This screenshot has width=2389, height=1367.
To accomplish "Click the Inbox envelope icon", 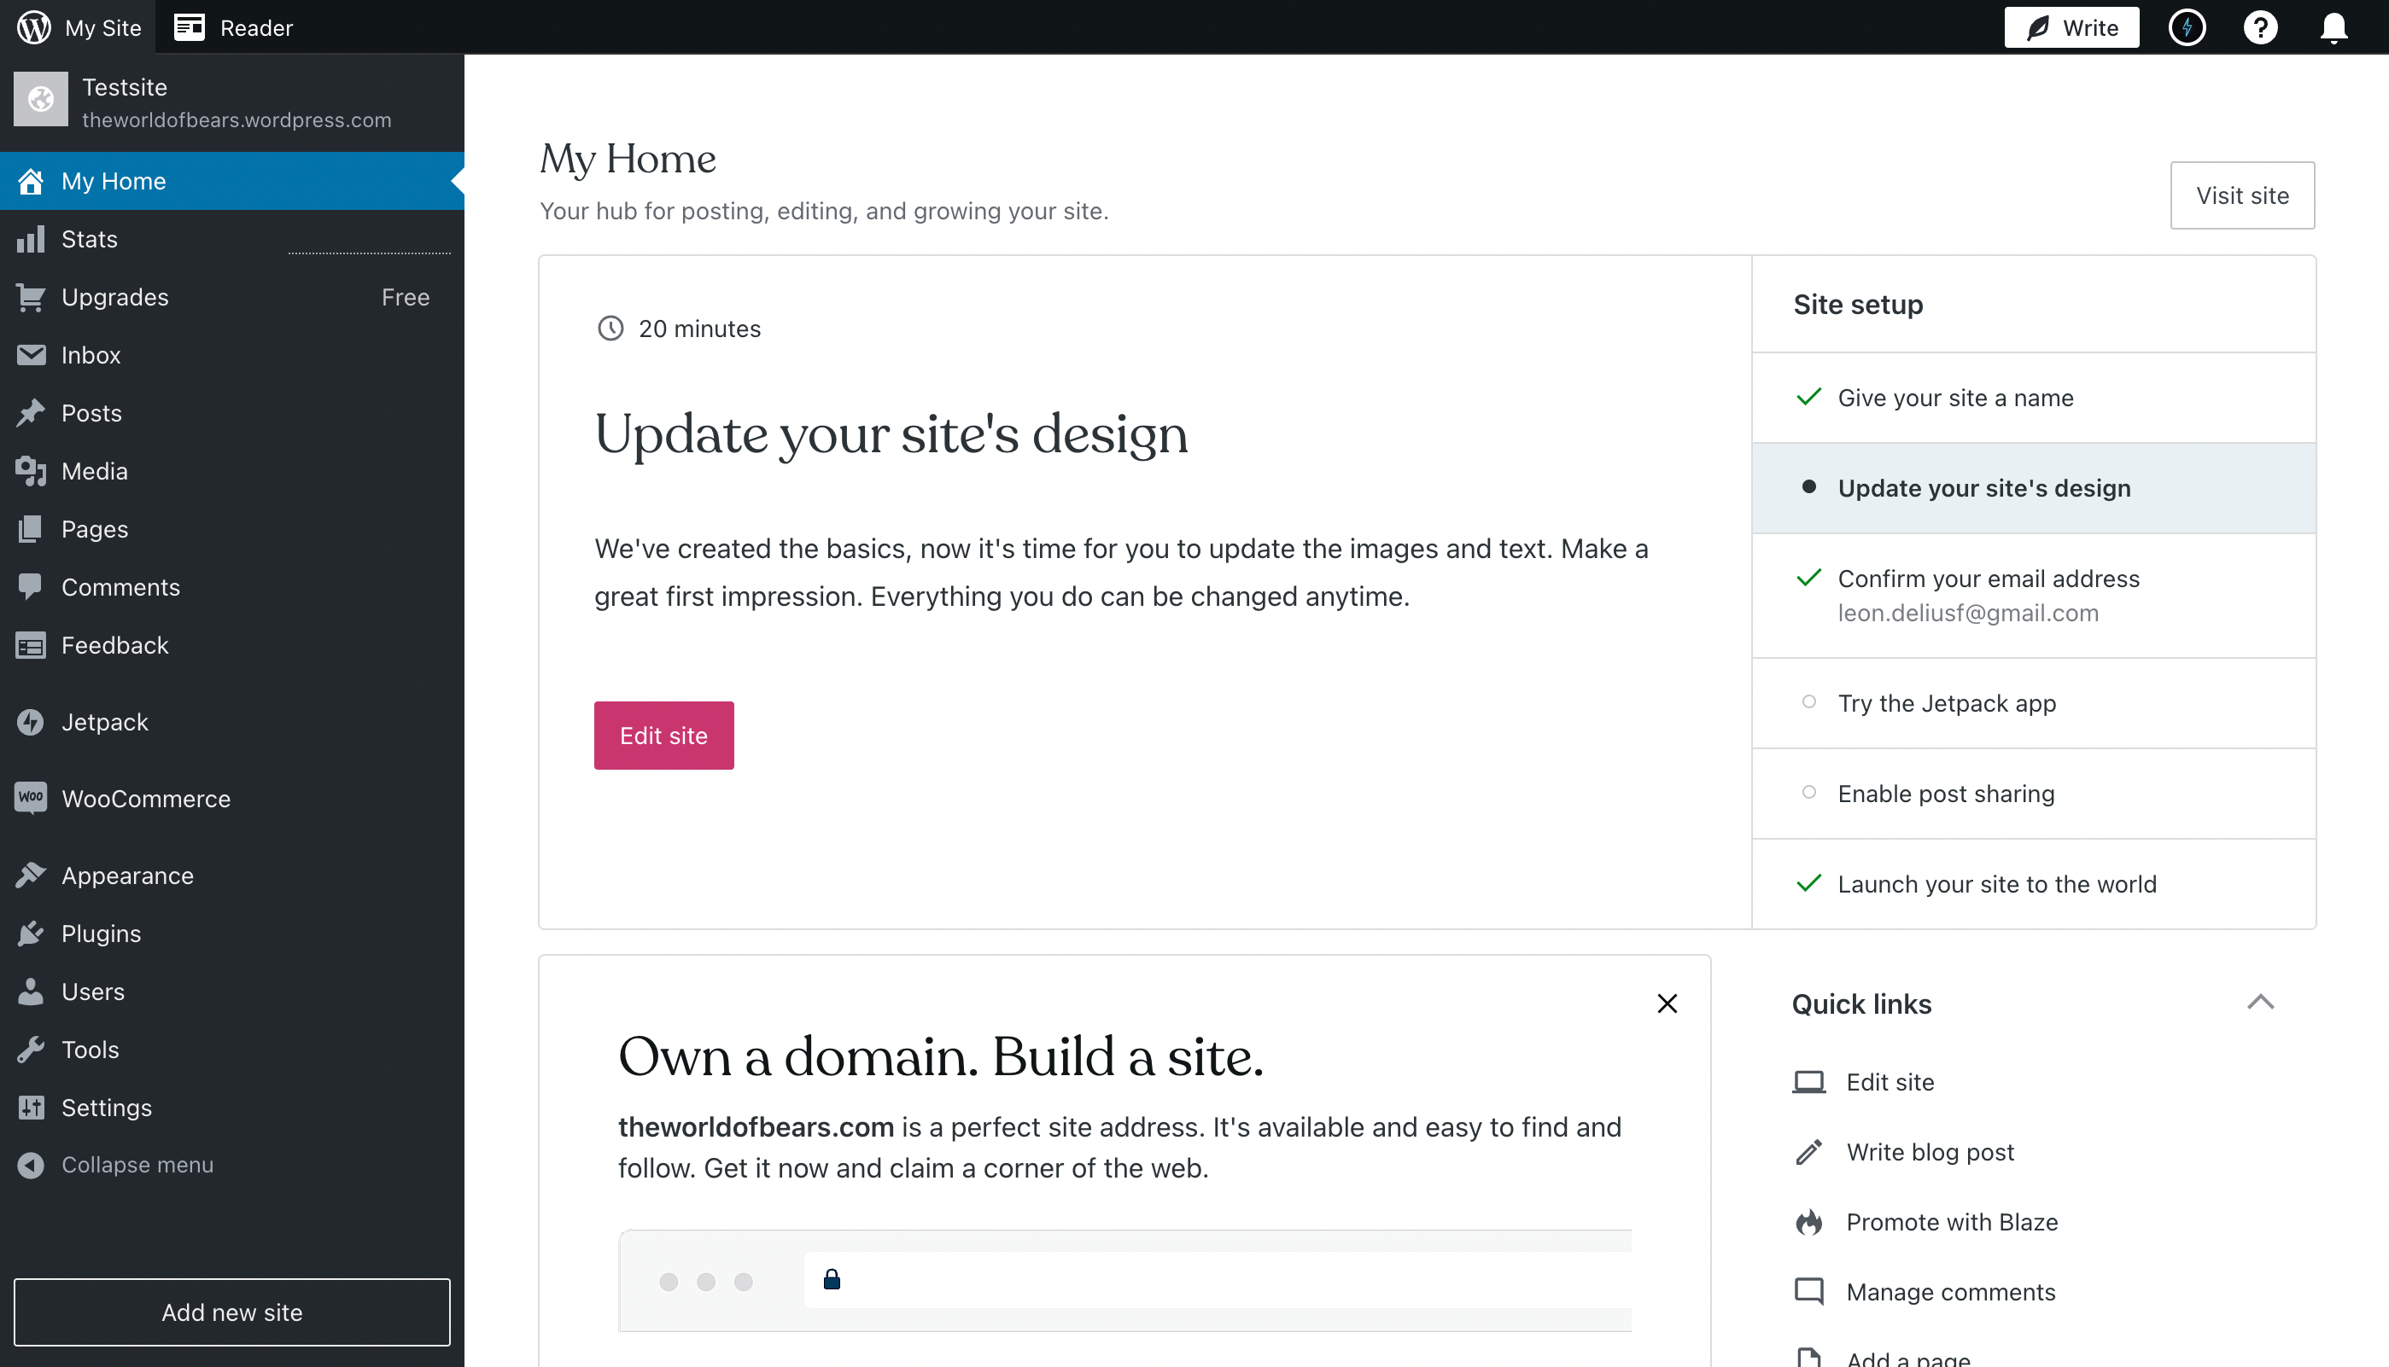I will [31, 355].
